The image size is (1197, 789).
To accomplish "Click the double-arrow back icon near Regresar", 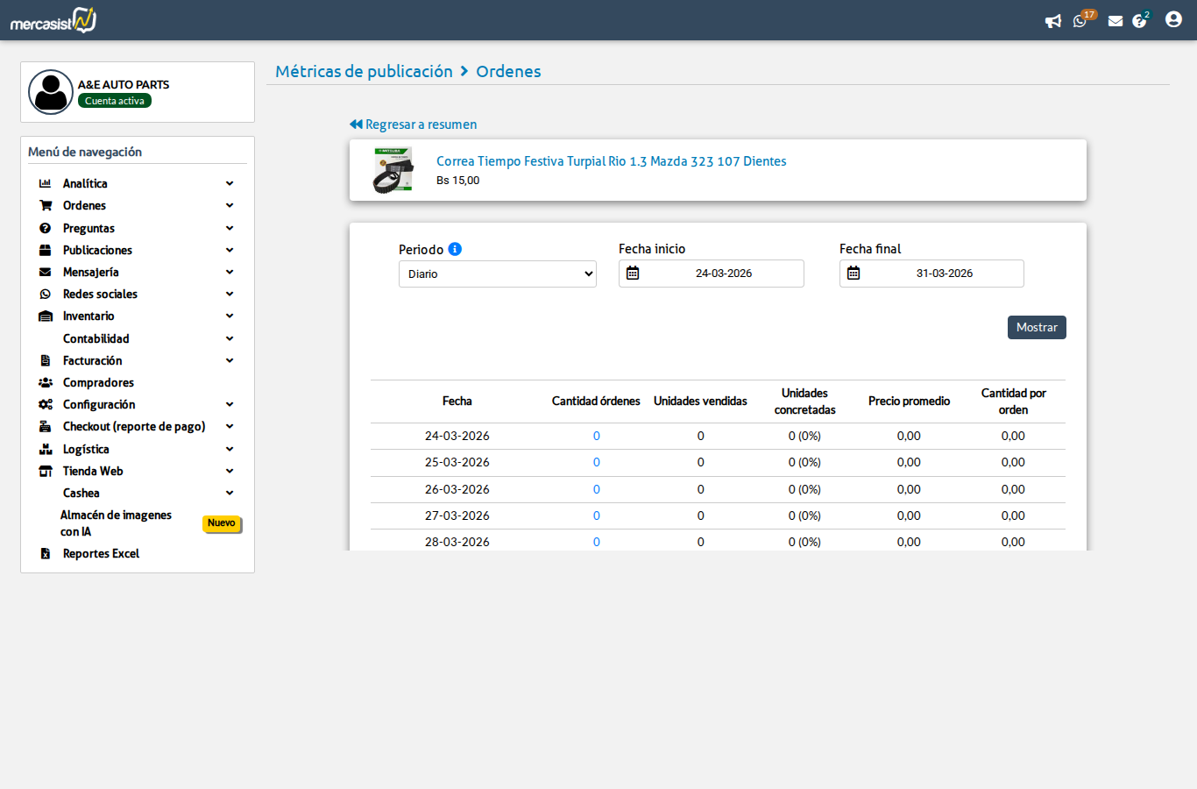I will click(356, 124).
